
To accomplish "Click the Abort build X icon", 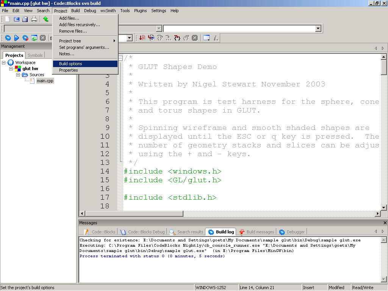I will [43, 38].
